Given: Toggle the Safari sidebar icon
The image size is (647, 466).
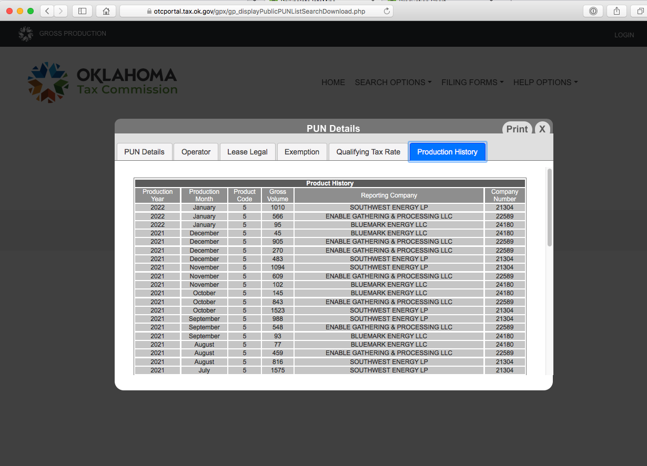Looking at the screenshot, I should point(82,11).
